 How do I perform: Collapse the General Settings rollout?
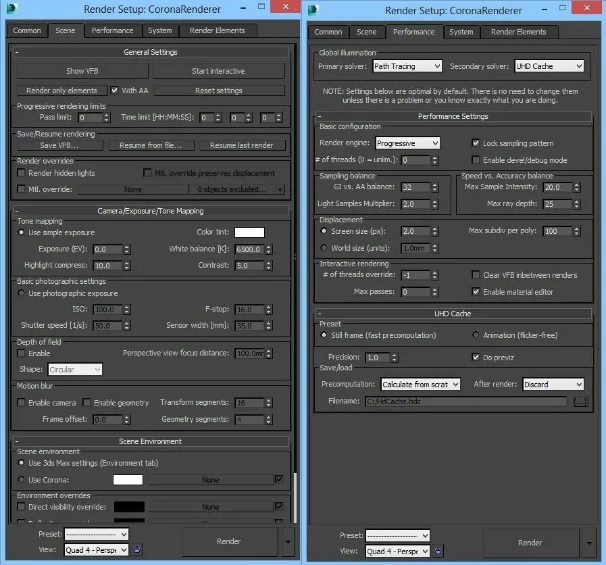click(17, 52)
